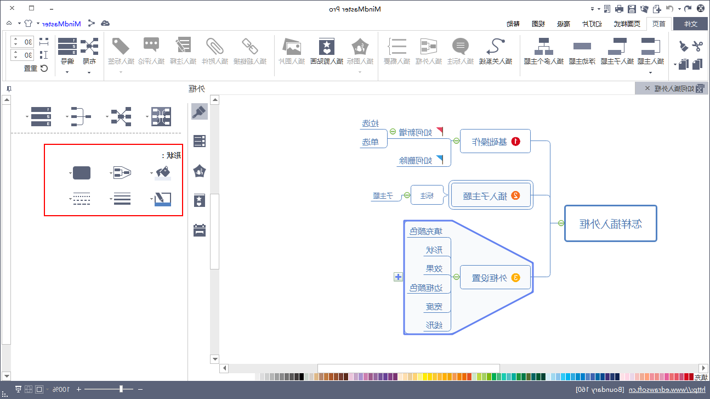Click the 插入概要 (summary) icon
The image size is (710, 399).
396,47
